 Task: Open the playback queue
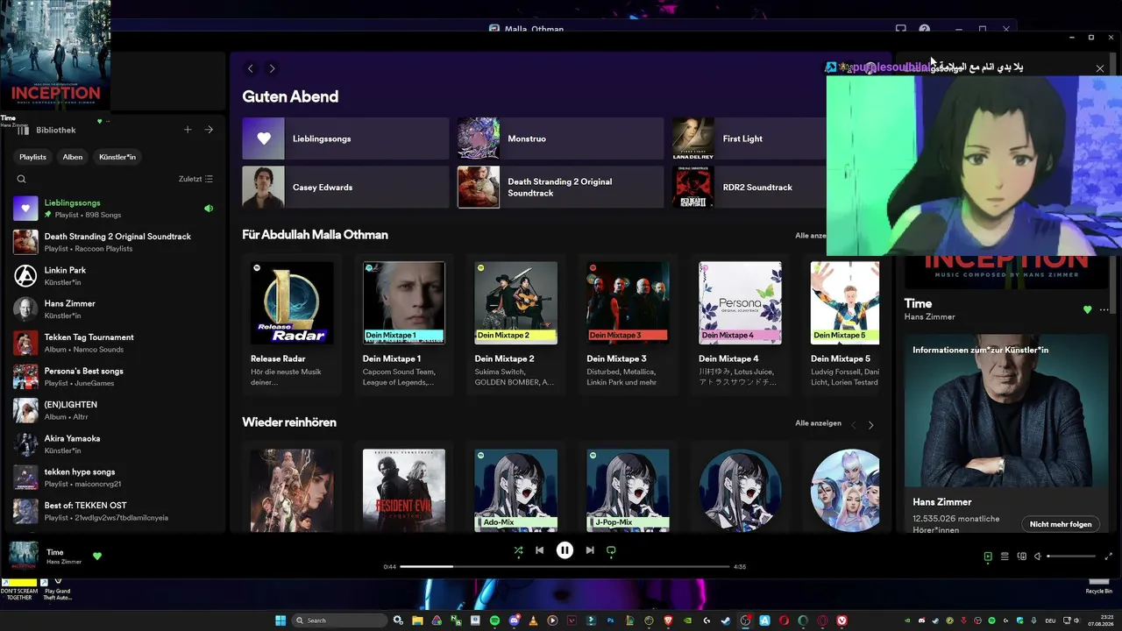pyautogui.click(x=1005, y=557)
